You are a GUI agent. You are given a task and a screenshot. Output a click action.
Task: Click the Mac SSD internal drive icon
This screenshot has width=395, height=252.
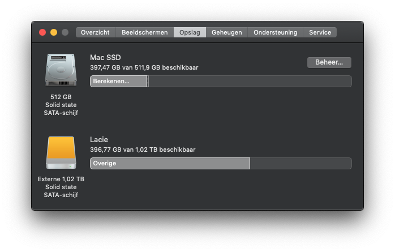point(61,70)
